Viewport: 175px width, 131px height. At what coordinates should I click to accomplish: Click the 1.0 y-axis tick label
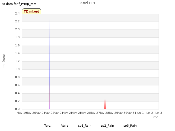click(x=17, y=69)
